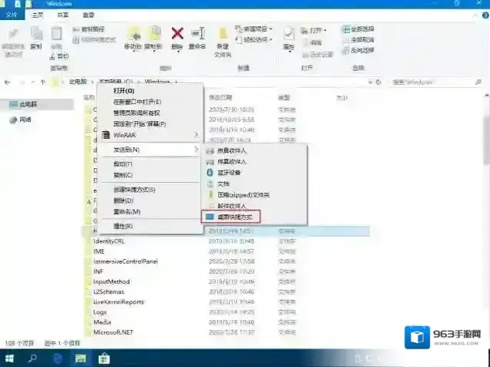Choose 压缩(zipped)文件夹 in Send to submenu
Image resolution: width=490 pixels, height=367 pixels.
(254, 195)
